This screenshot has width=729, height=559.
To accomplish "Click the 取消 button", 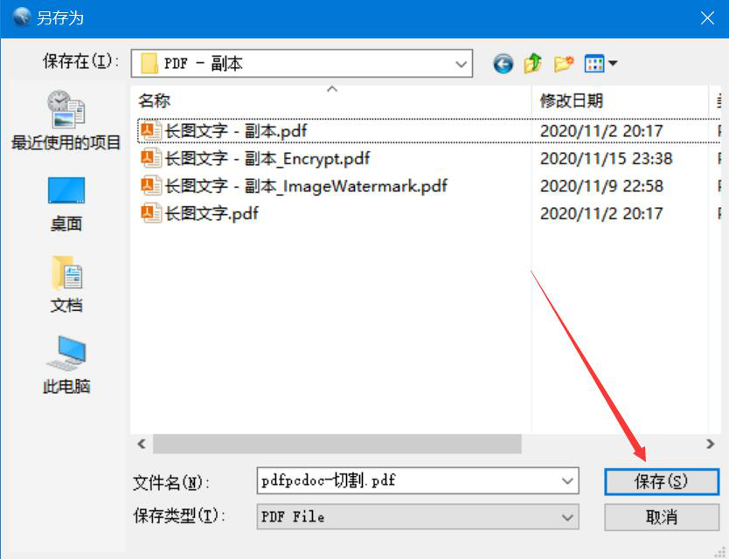I will coord(662,517).
